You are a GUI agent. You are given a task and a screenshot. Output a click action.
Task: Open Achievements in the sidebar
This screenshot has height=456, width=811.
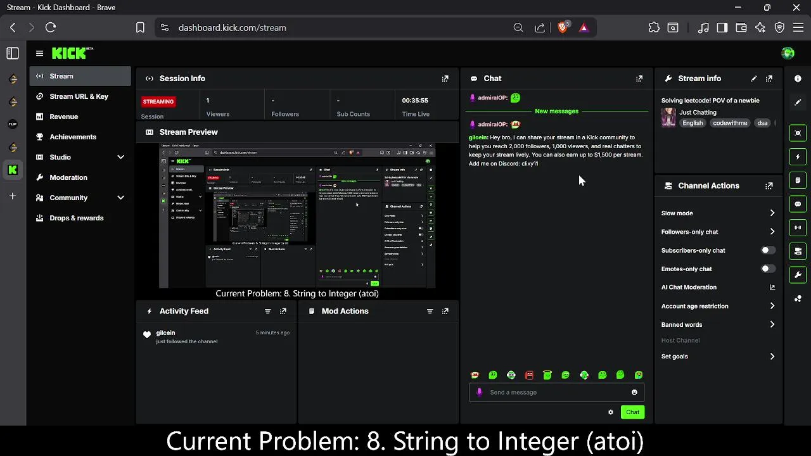80,137
